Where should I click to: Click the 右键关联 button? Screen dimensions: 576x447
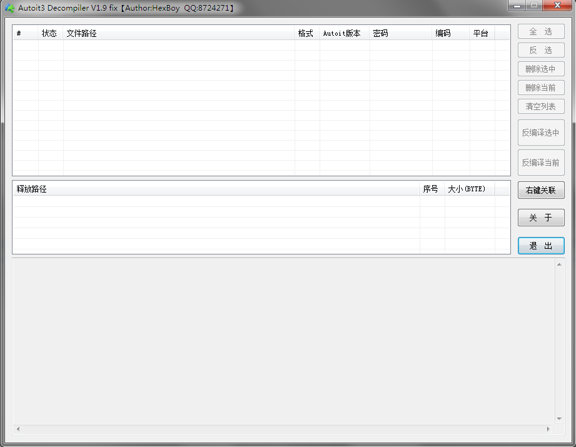click(x=541, y=190)
